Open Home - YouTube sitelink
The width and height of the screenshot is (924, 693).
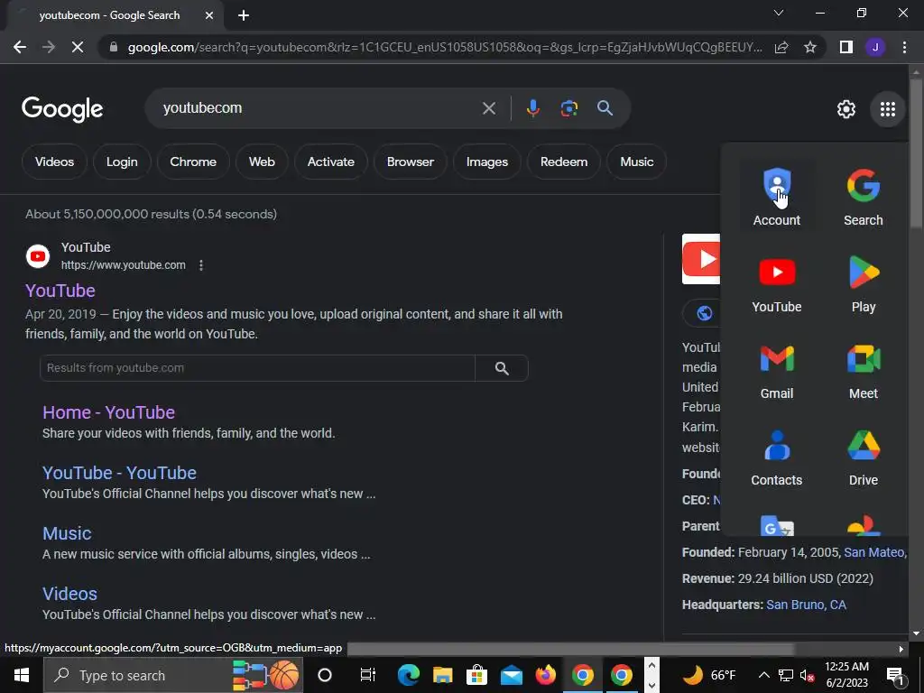pos(108,412)
